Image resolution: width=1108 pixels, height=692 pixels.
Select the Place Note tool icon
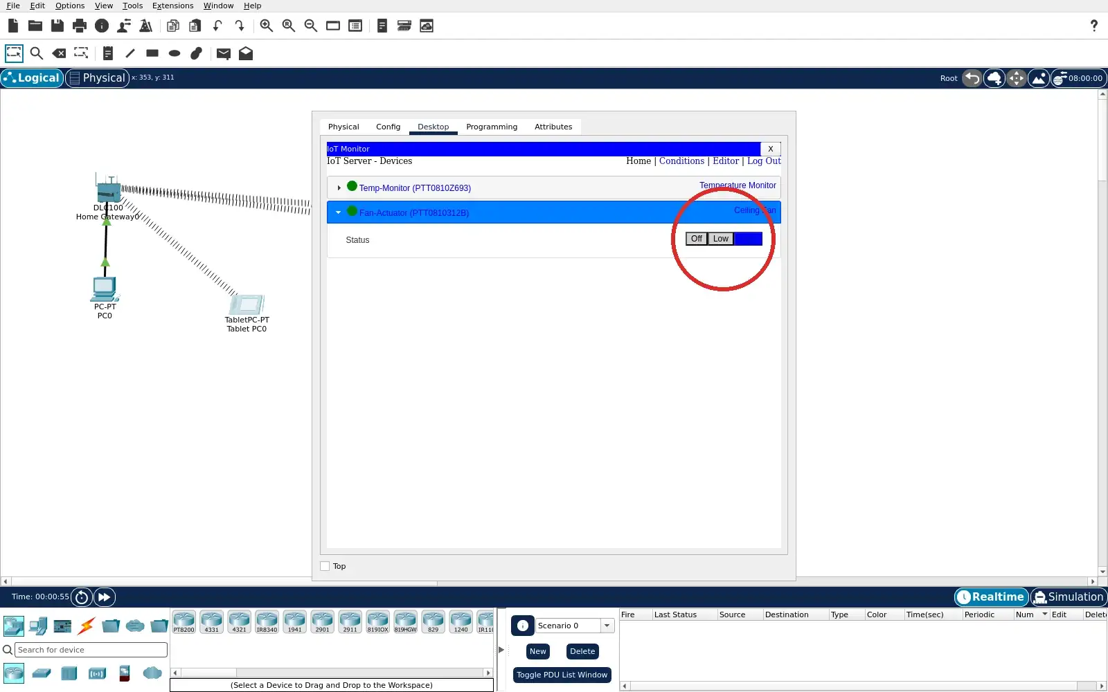[107, 53]
